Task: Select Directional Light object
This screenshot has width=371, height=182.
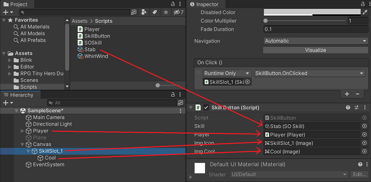Action: (52, 124)
